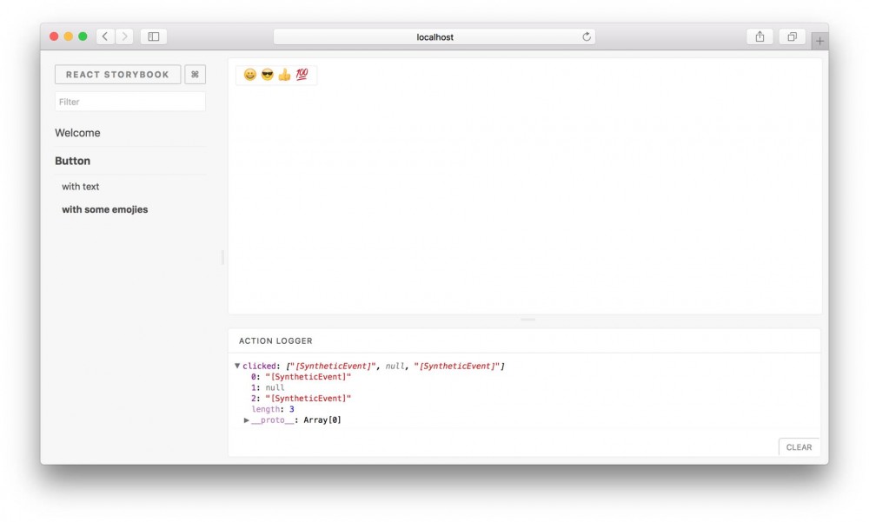The width and height of the screenshot is (869, 522).
Task: Toggle the Safari sidebar icon
Action: [154, 36]
